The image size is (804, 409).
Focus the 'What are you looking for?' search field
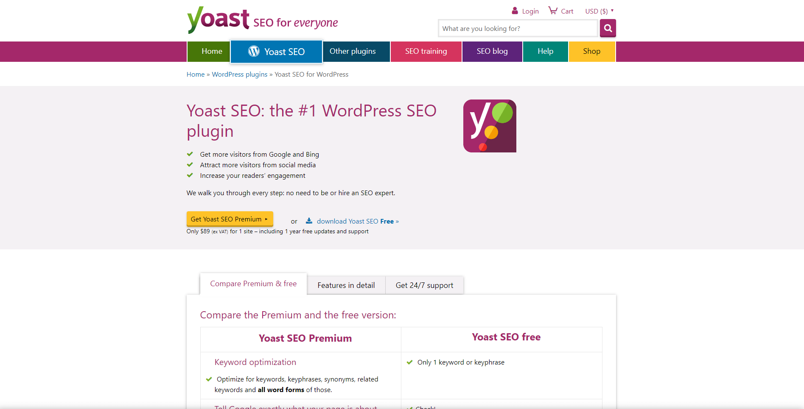[x=518, y=28]
